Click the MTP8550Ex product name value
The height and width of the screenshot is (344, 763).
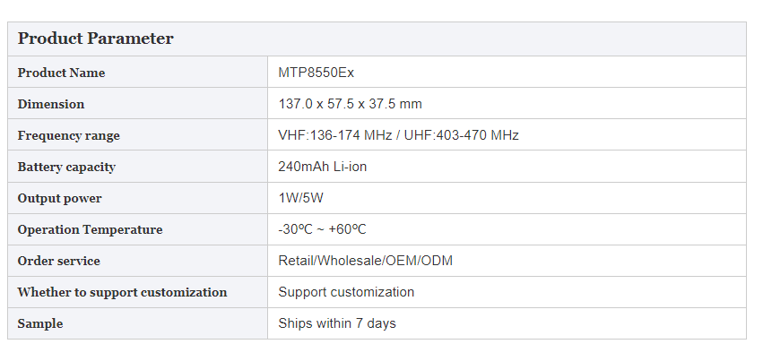pyautogui.click(x=316, y=73)
